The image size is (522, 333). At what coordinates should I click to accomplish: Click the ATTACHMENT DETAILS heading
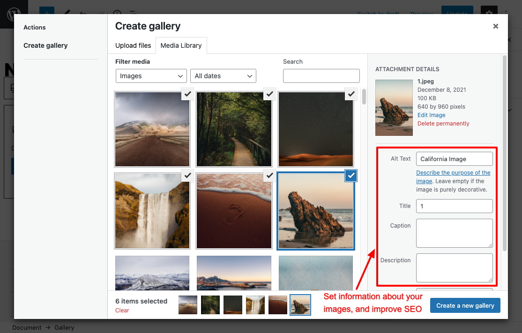(407, 69)
